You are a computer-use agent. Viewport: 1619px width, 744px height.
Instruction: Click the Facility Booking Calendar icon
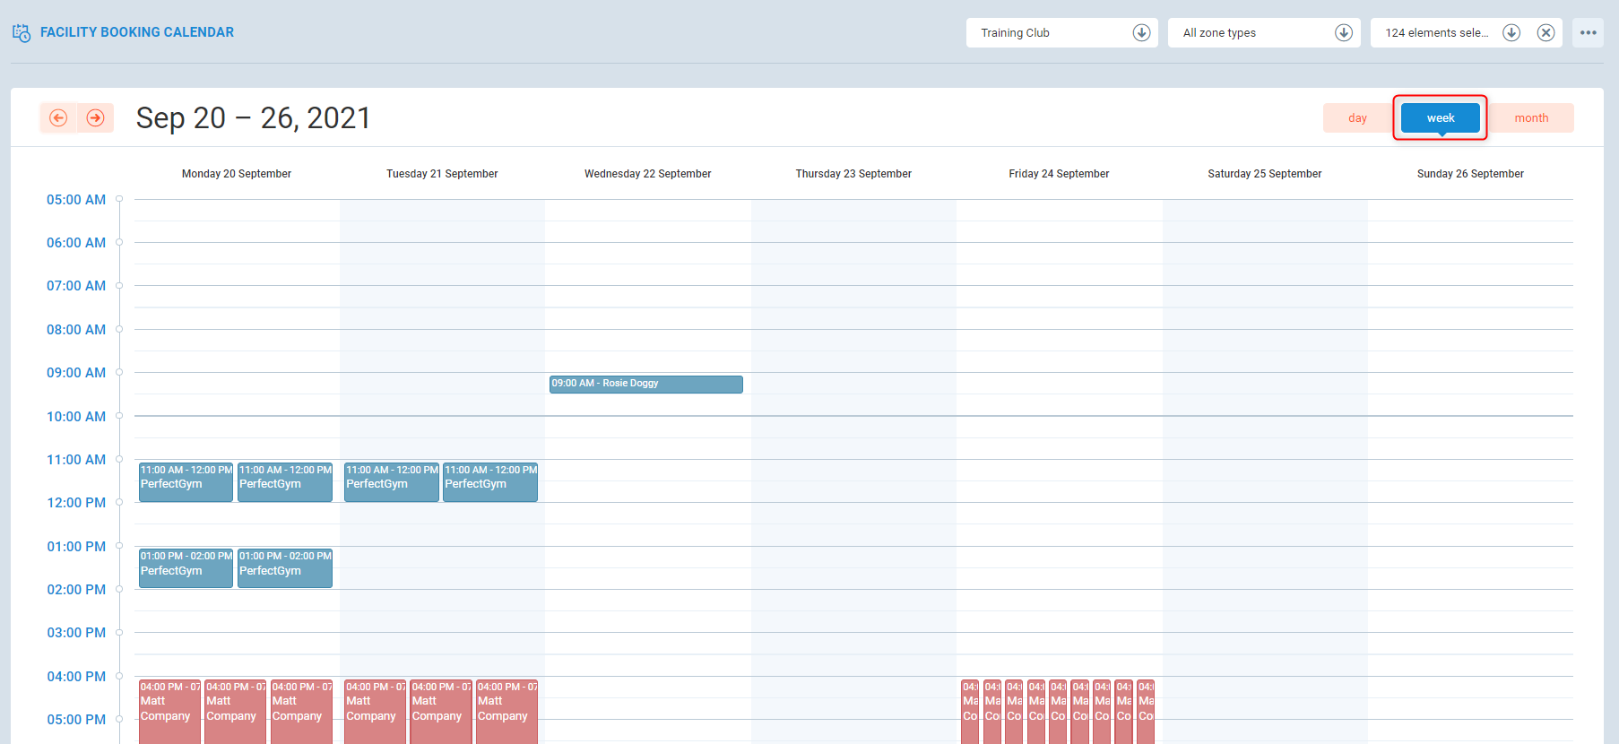tap(22, 33)
